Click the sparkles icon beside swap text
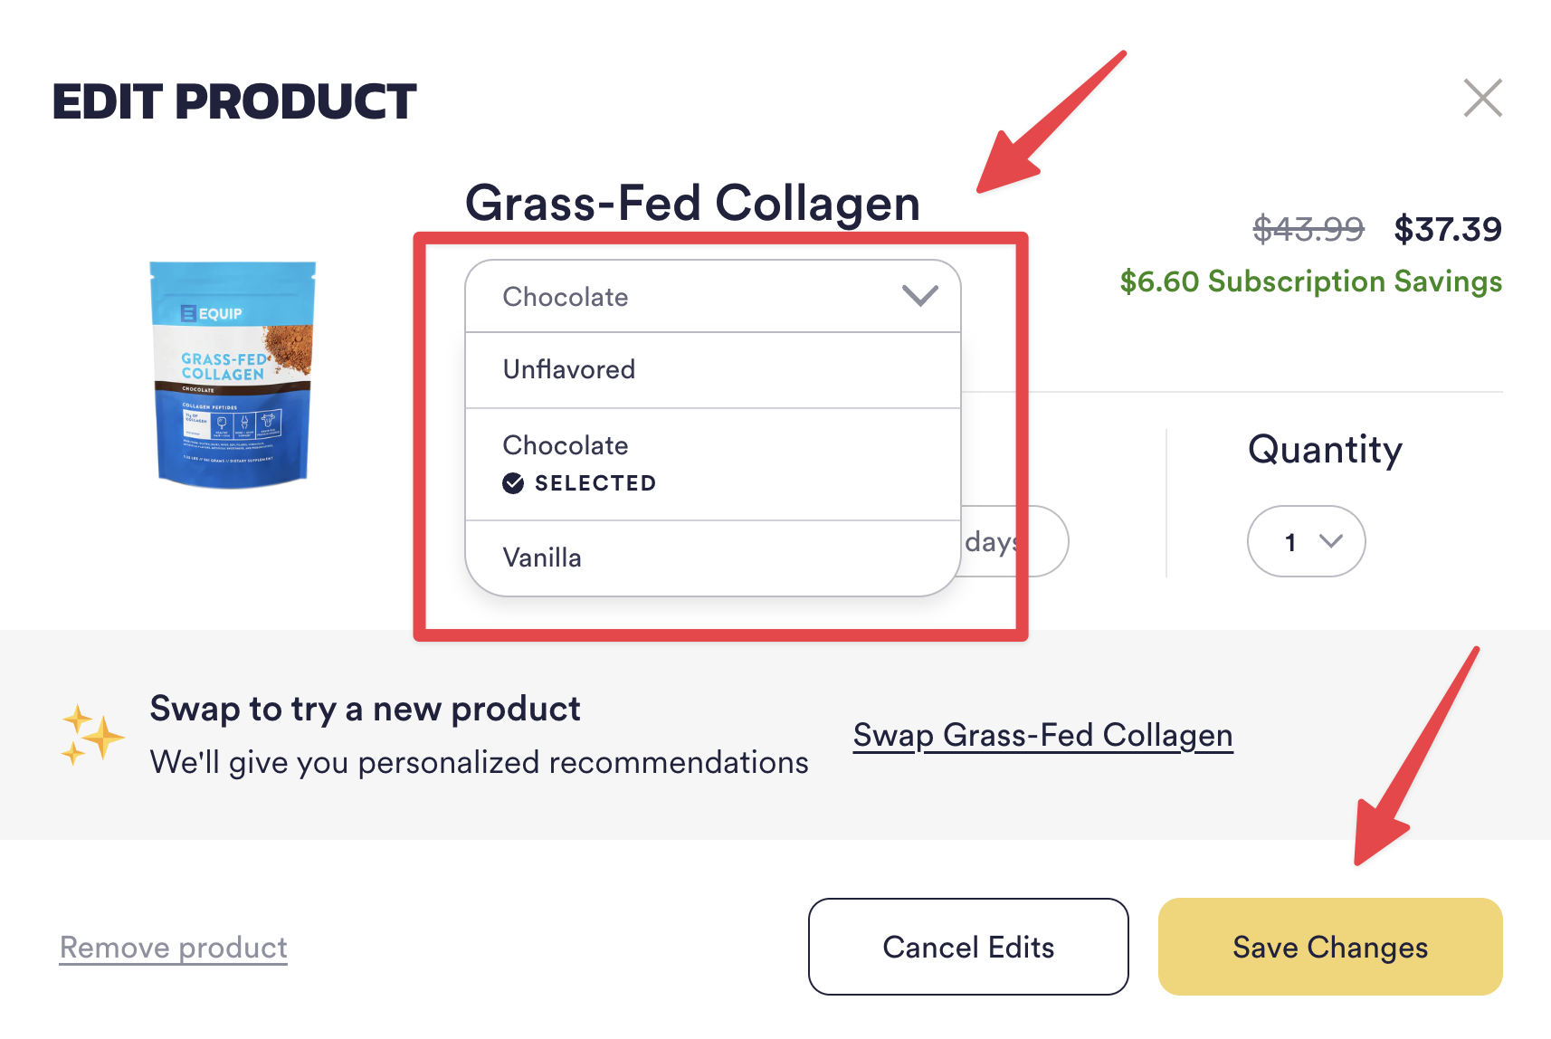 click(91, 735)
